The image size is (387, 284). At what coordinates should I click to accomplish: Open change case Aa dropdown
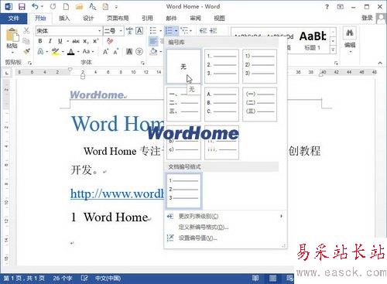pos(88,51)
